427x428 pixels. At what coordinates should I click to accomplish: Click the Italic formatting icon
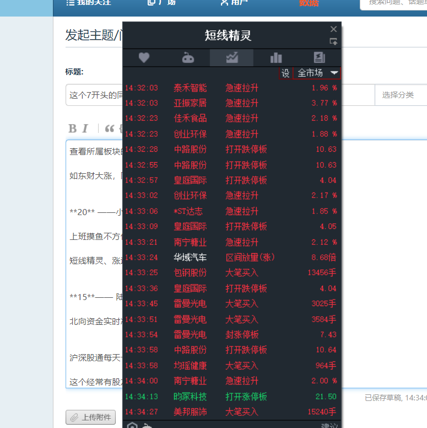point(85,129)
